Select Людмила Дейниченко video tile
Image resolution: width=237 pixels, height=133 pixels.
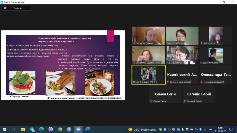click(x=148, y=55)
